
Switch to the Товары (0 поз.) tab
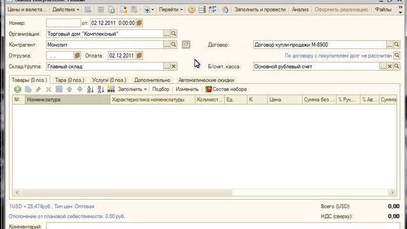pyautogui.click(x=30, y=80)
